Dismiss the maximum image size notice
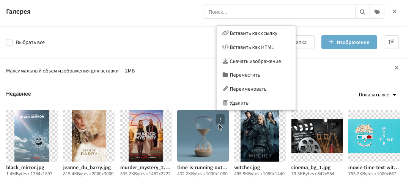Viewport: 406px width, 184px height. click(397, 68)
